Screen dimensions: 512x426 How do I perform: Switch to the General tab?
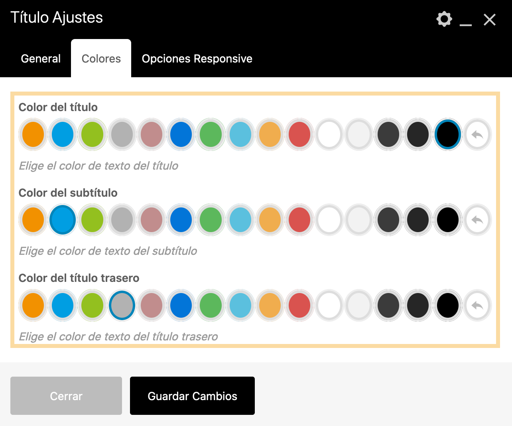coord(41,59)
